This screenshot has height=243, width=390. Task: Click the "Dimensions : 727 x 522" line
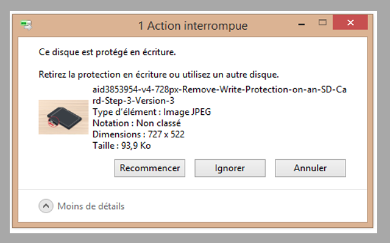[x=138, y=134]
